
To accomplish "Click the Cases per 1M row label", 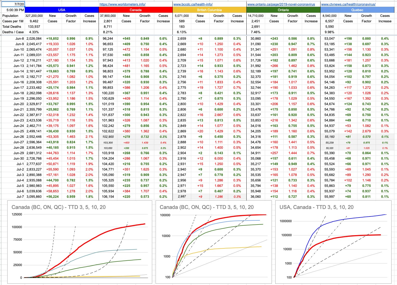I will (13, 21).
